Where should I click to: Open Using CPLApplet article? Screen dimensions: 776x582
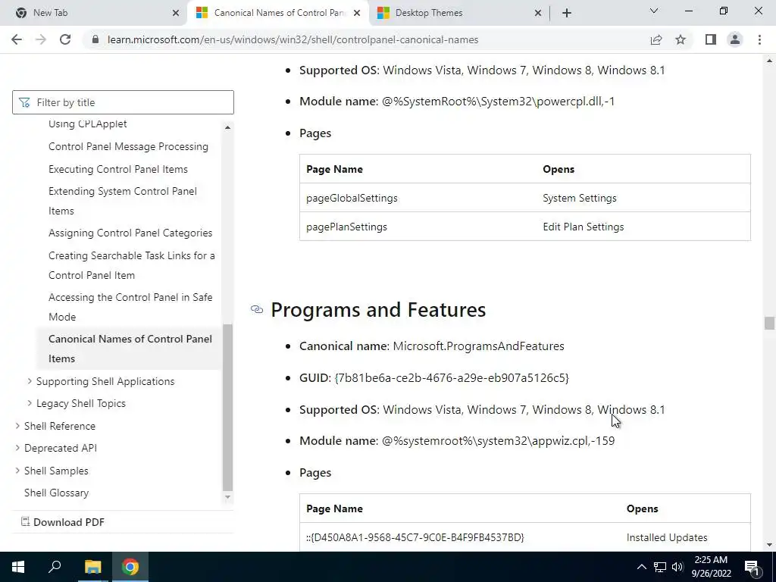click(88, 124)
